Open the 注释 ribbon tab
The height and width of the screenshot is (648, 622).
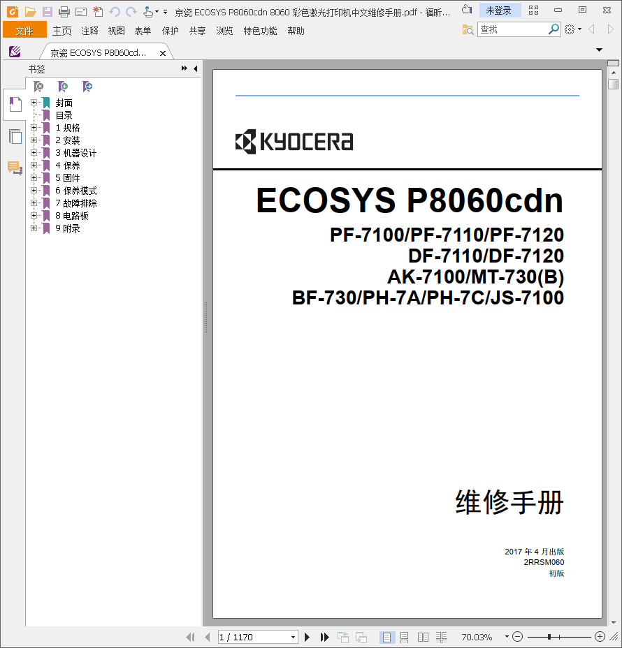pyautogui.click(x=89, y=31)
